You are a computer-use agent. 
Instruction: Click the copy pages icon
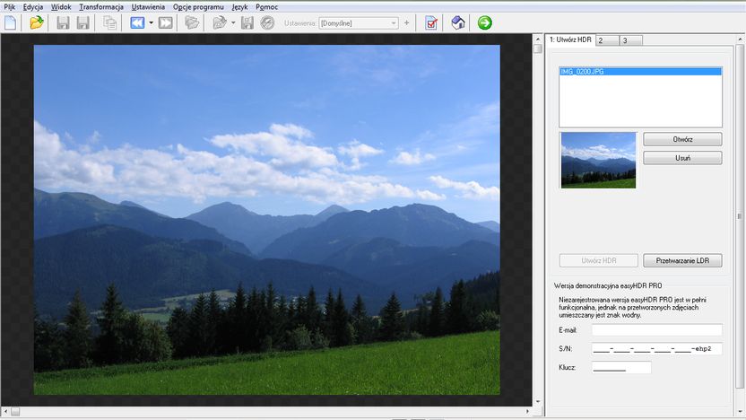tap(110, 22)
